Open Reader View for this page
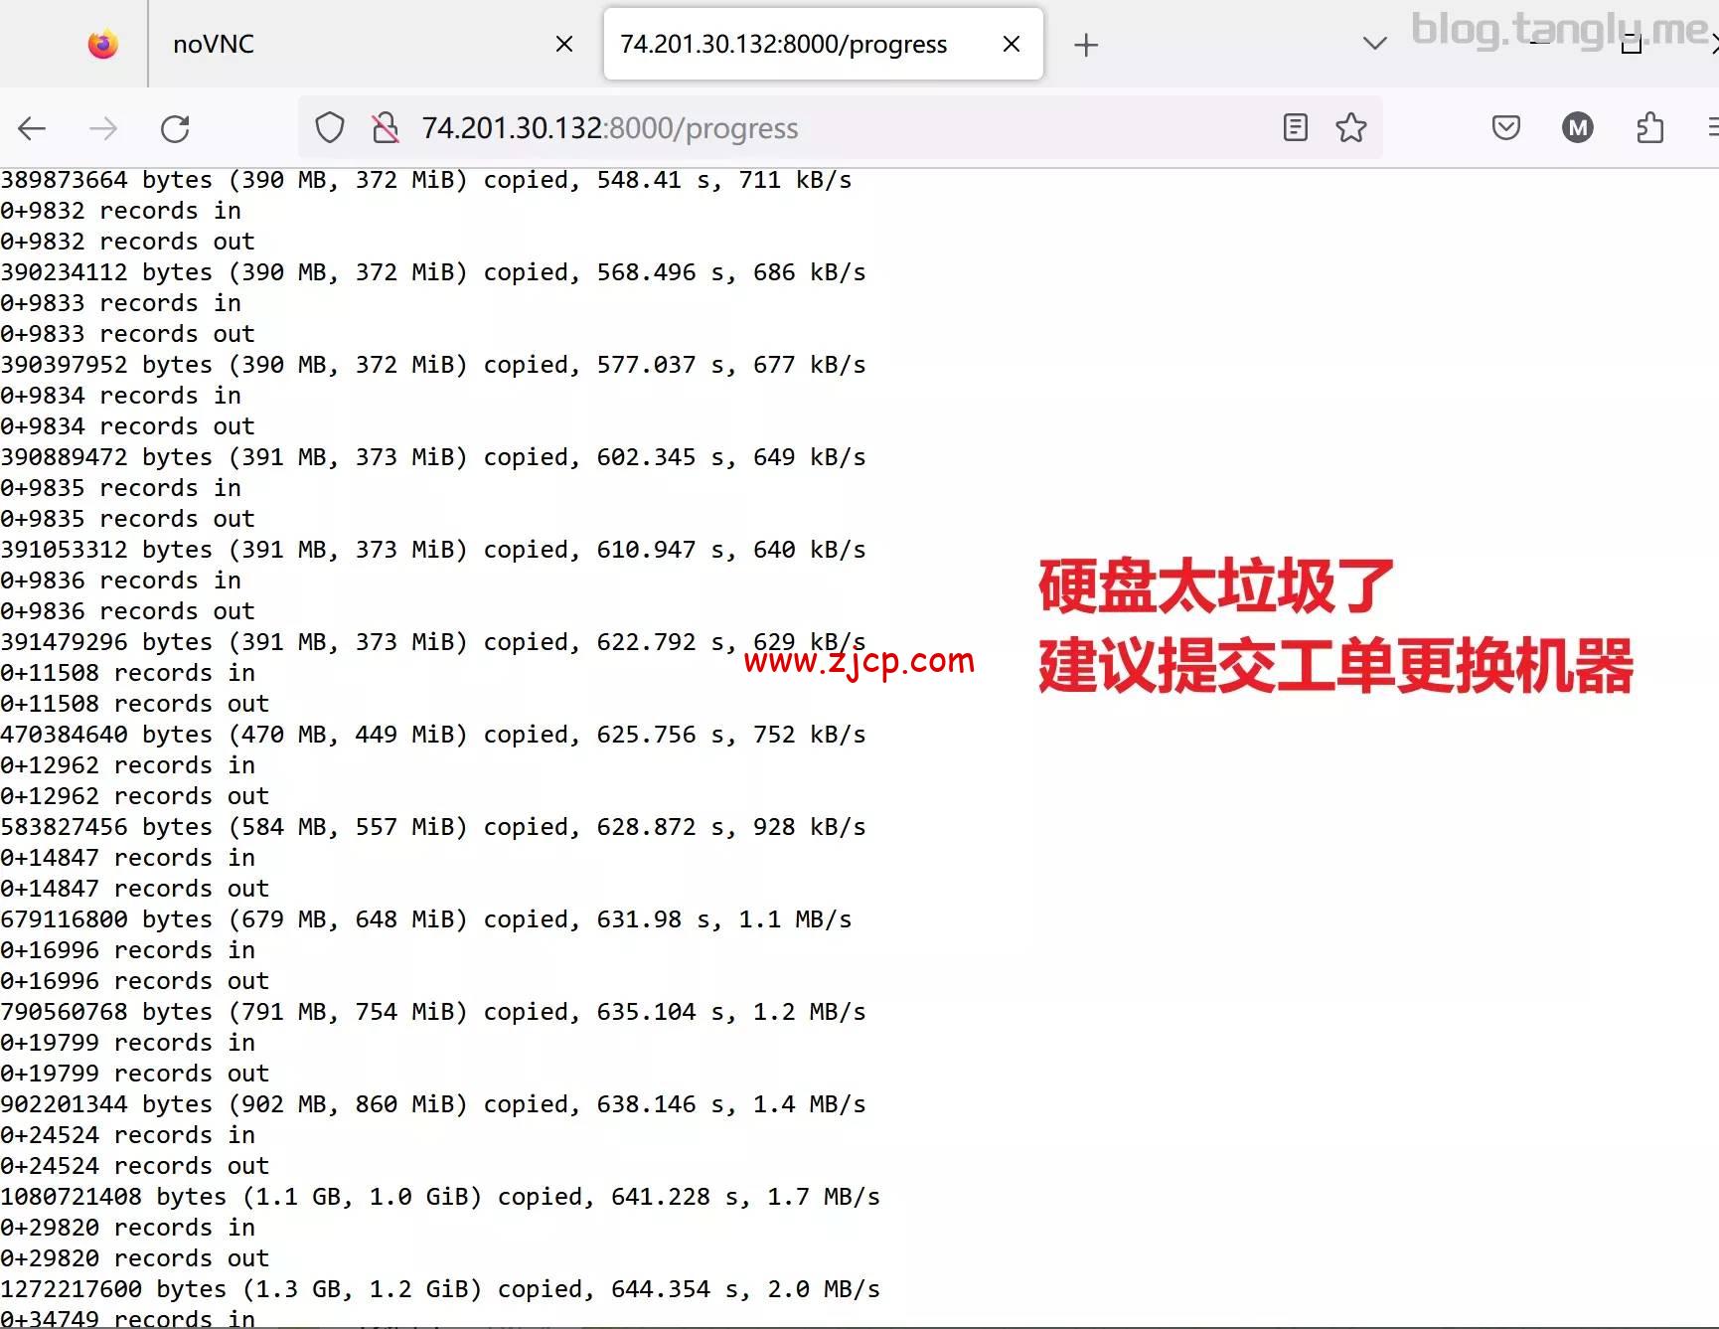 1294,127
